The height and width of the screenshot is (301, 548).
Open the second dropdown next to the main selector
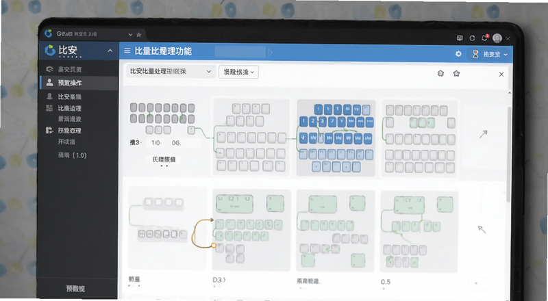238,72
